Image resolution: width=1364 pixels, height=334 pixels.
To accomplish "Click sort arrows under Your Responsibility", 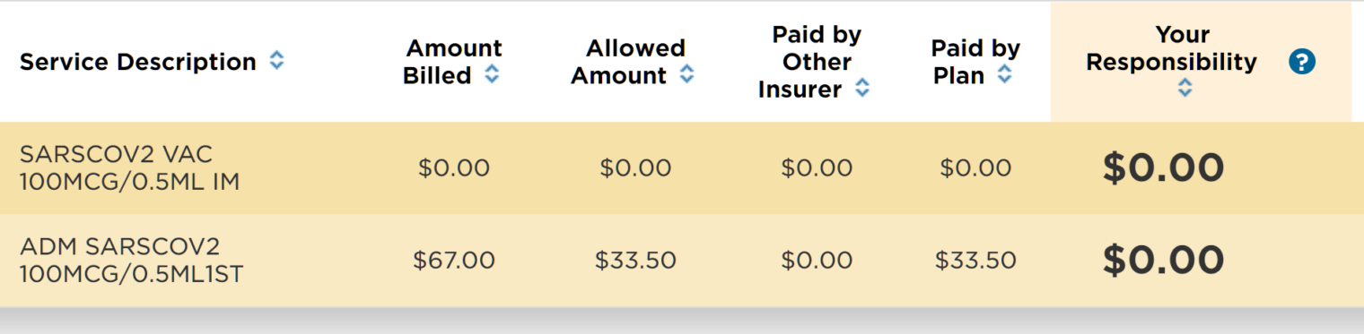I will (1185, 87).
